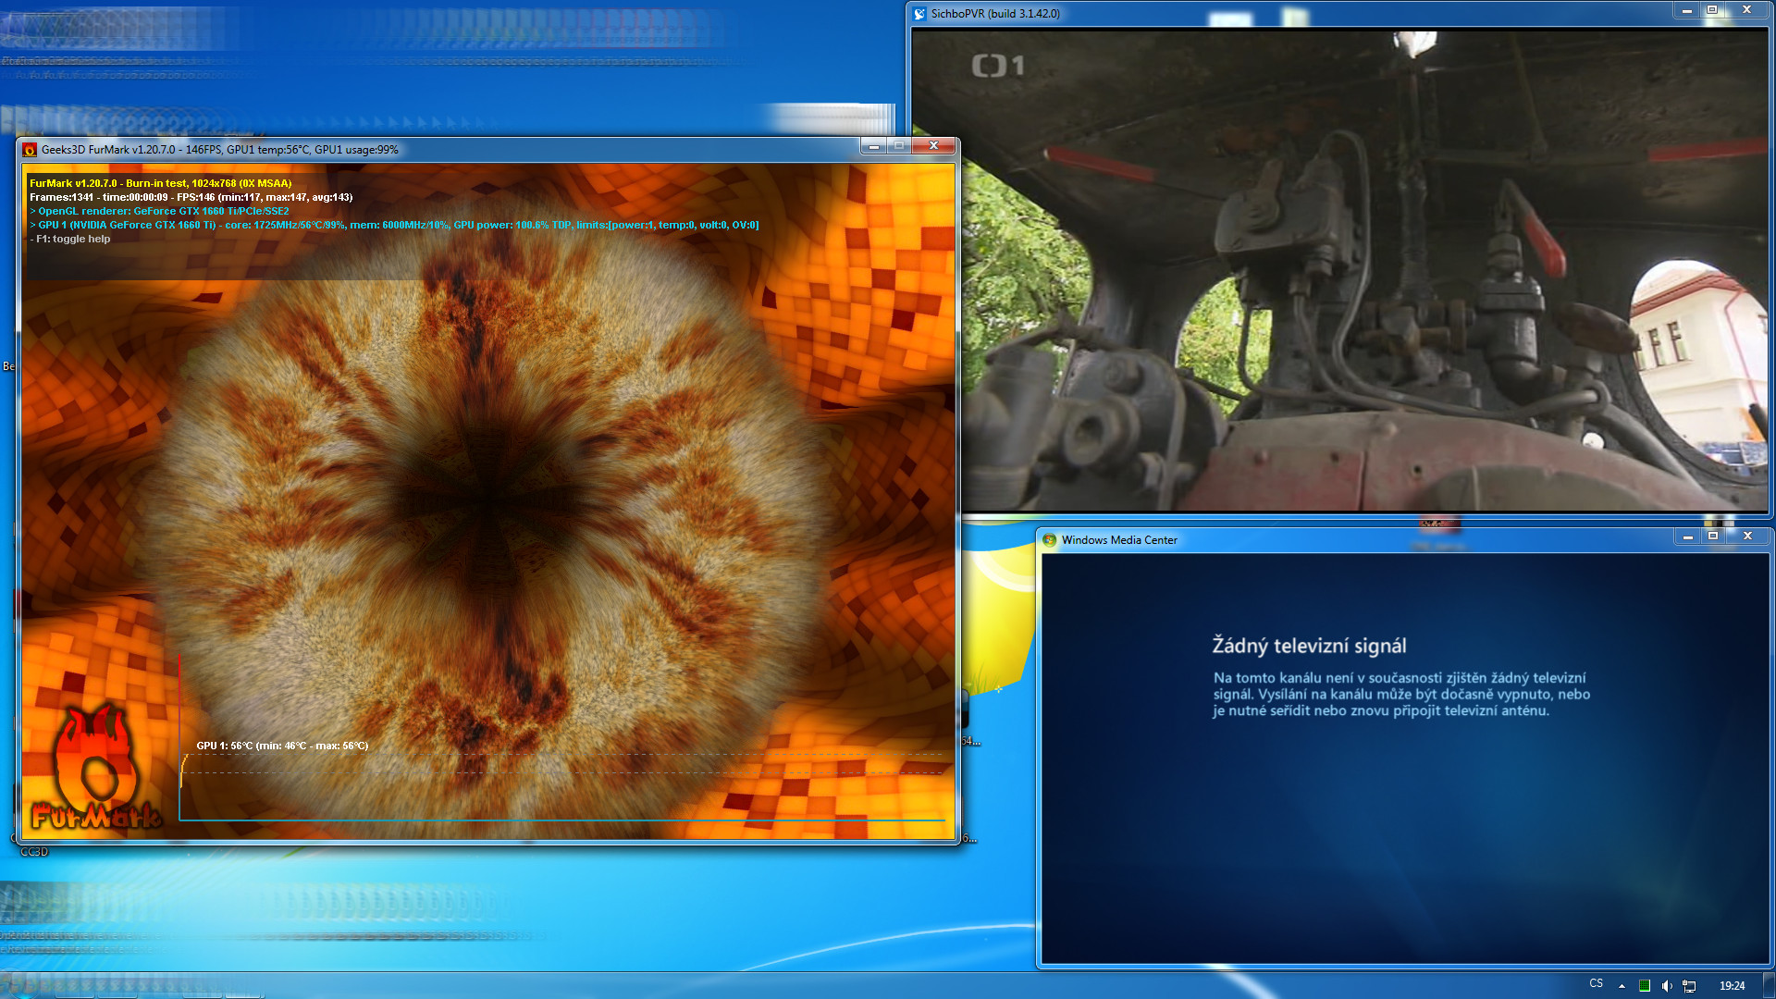
Task: Minimize the FurMark window
Action: (873, 146)
